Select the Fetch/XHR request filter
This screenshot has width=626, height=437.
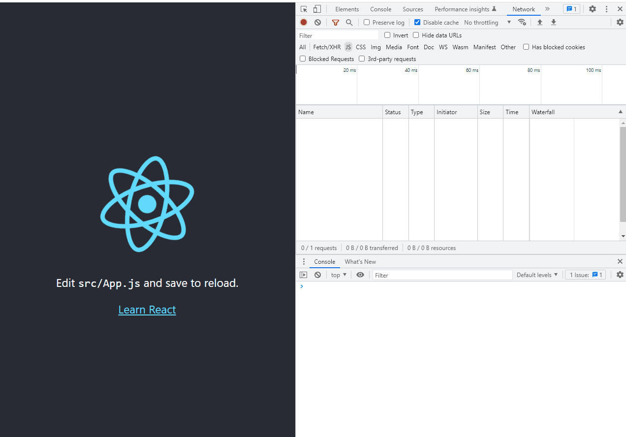pyautogui.click(x=326, y=47)
